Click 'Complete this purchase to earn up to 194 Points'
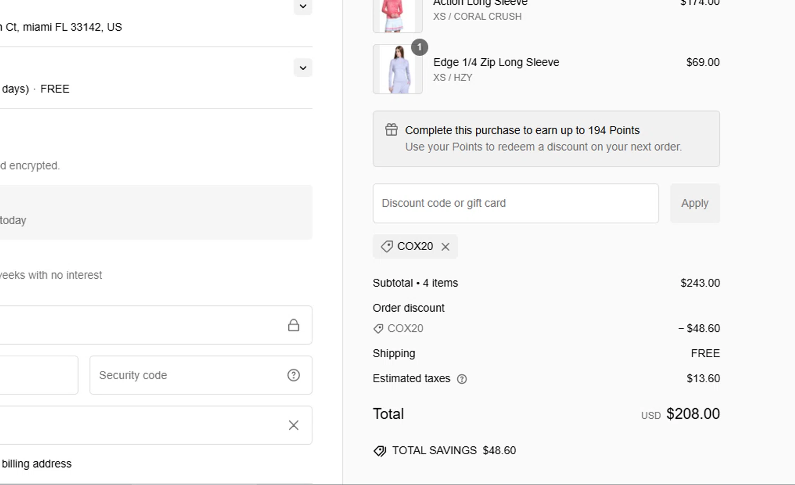The image size is (795, 485). tap(522, 130)
